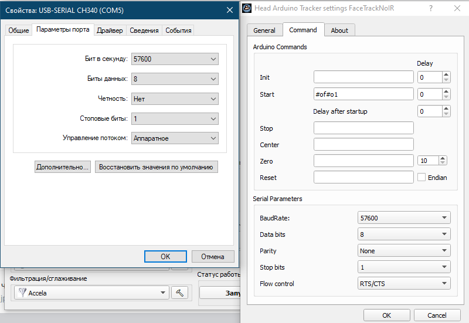The height and width of the screenshot is (323, 469).
Task: Decrease the Zero delay spinner value
Action: tap(442, 163)
